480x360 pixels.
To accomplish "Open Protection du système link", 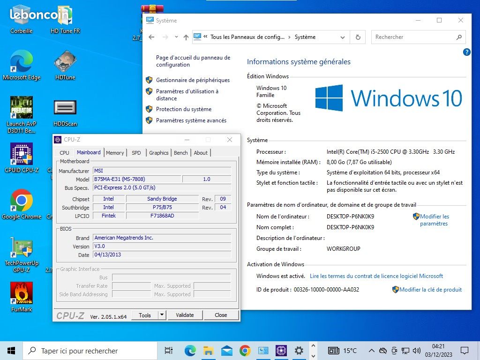I will click(x=184, y=109).
